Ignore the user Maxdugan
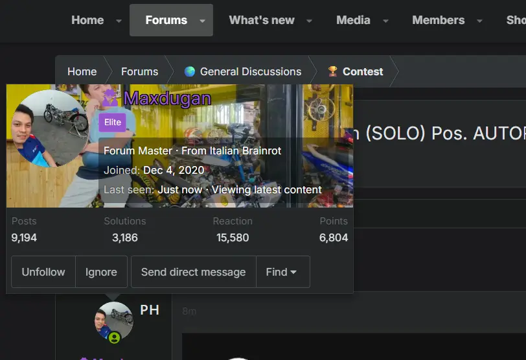 (x=101, y=272)
